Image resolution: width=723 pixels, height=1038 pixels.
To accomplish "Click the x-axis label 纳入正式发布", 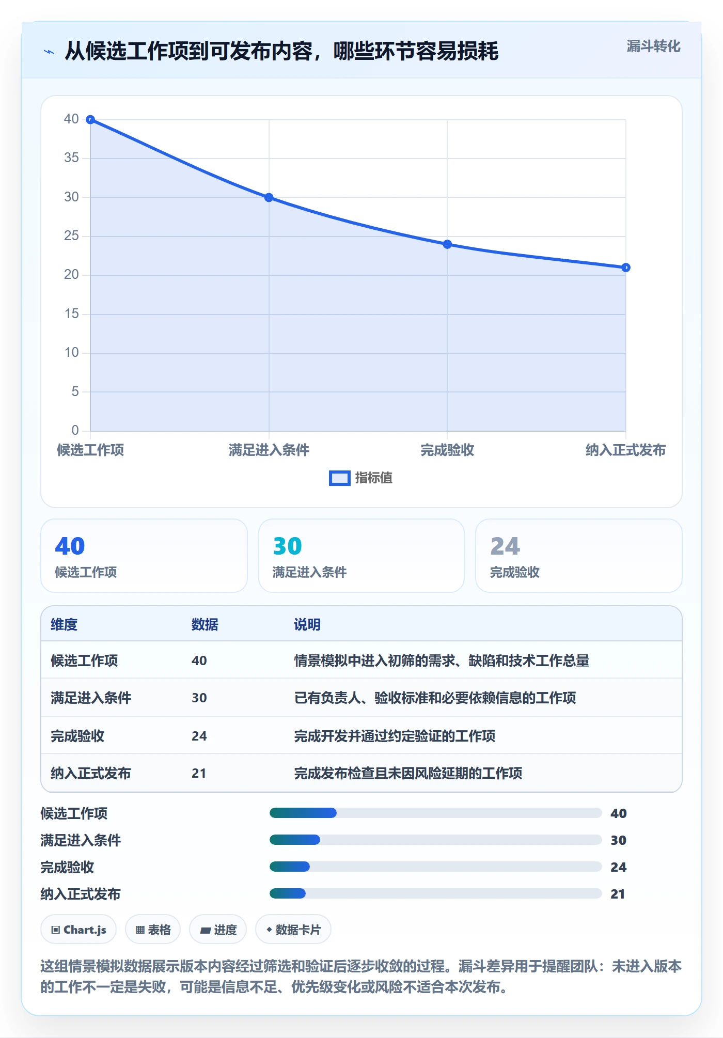I will coord(625,450).
